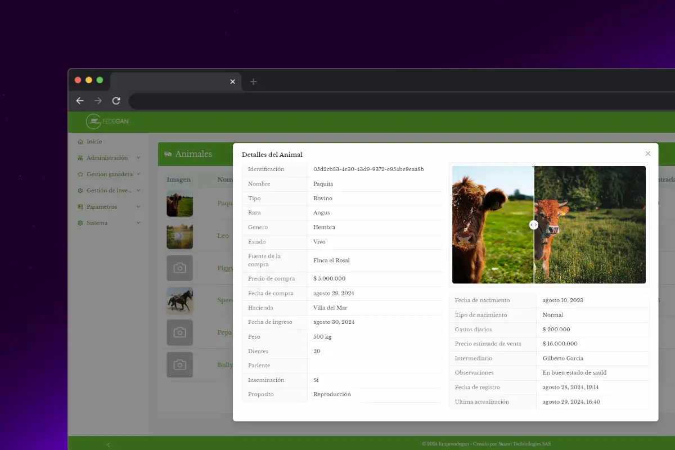Click the horse thumbnail in animal list

tap(179, 300)
